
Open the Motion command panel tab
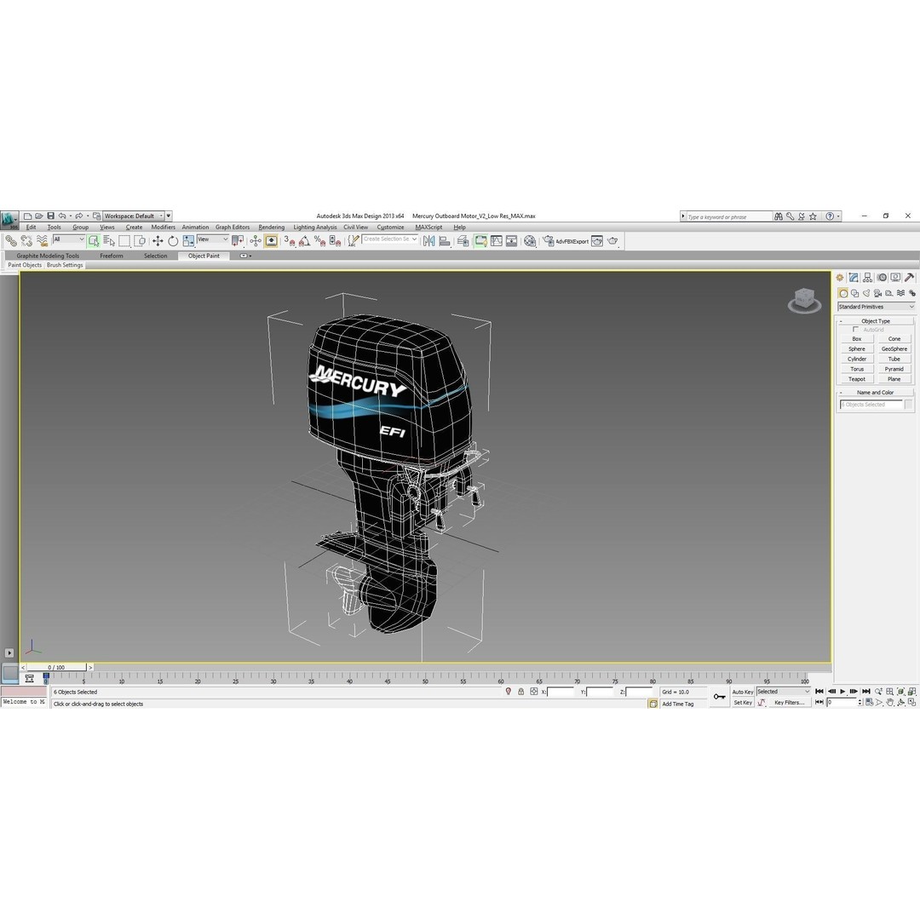882,278
